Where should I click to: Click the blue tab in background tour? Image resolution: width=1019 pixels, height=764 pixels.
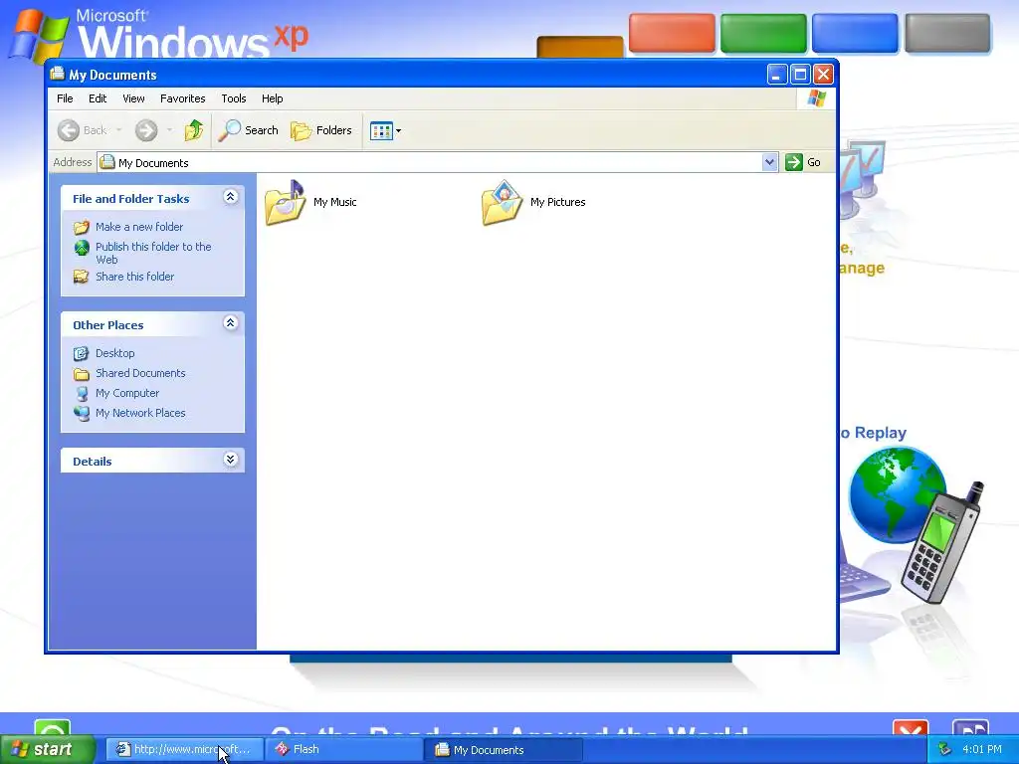855,33
